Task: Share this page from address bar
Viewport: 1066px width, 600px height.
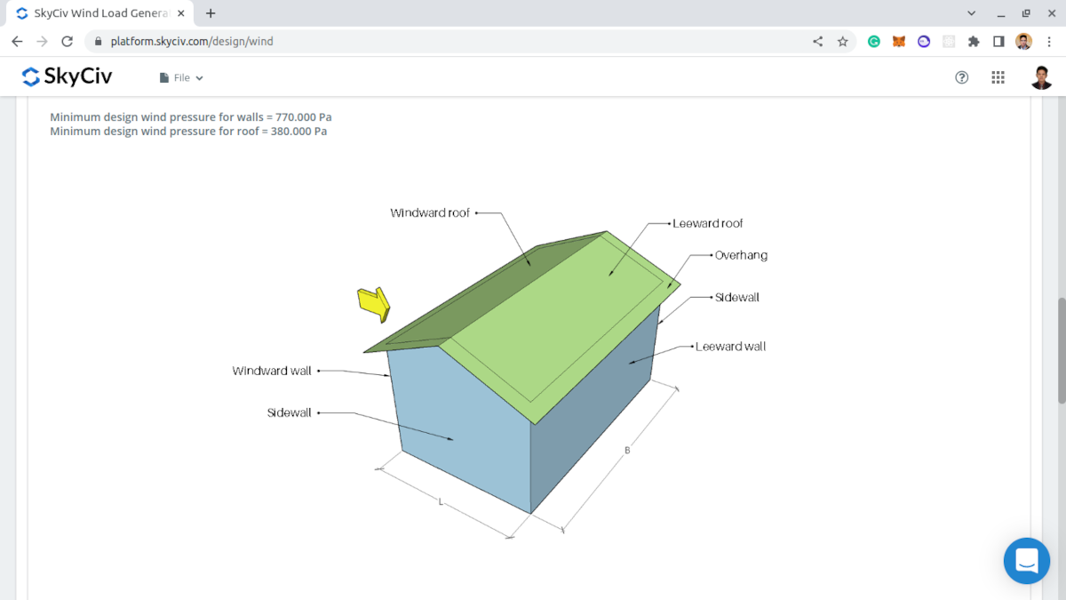Action: (817, 42)
